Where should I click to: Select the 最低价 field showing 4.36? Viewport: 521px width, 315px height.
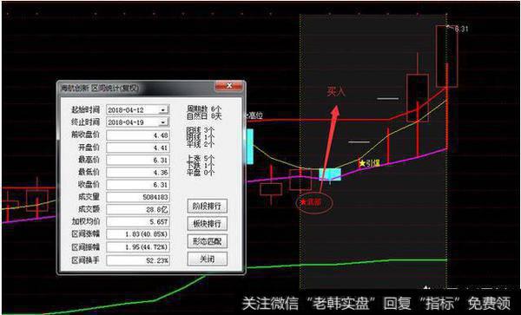click(138, 173)
